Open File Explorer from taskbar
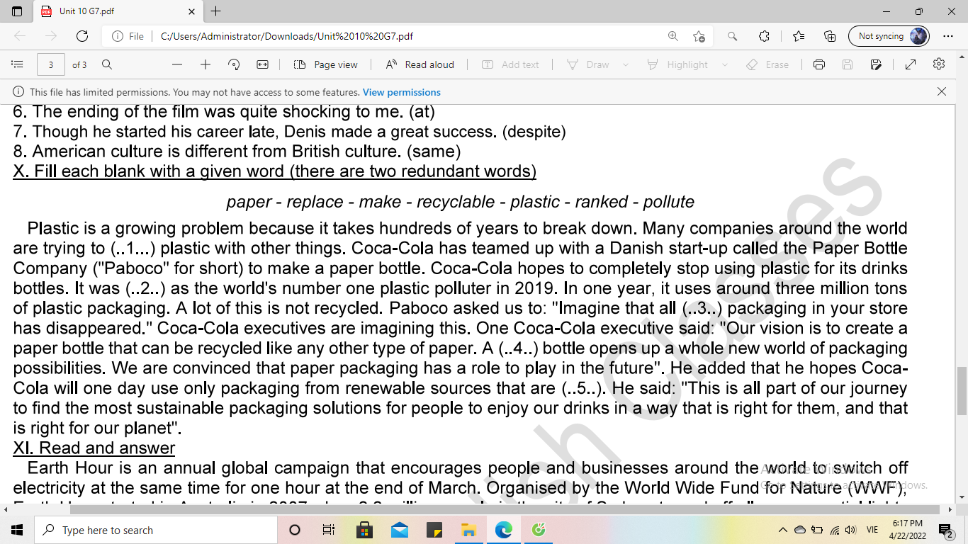This screenshot has width=968, height=544. pyautogui.click(x=468, y=530)
